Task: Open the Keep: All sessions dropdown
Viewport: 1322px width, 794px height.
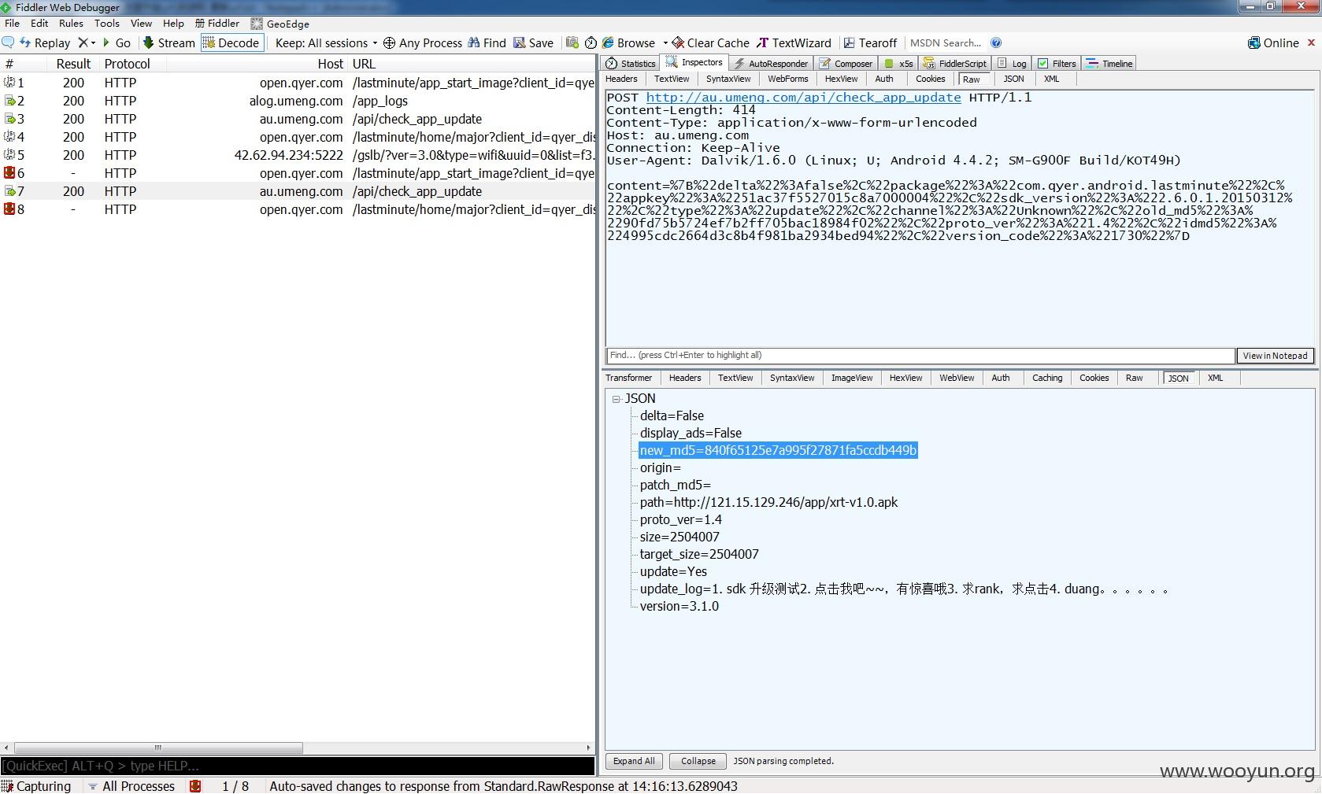Action: pos(326,42)
